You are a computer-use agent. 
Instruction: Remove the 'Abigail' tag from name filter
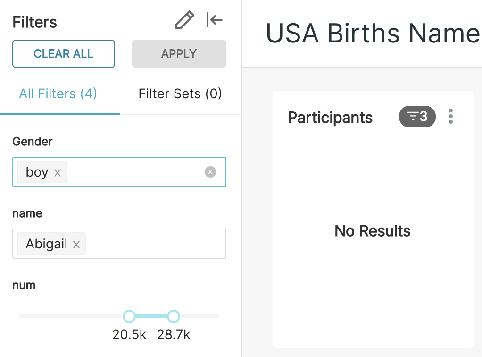(76, 245)
